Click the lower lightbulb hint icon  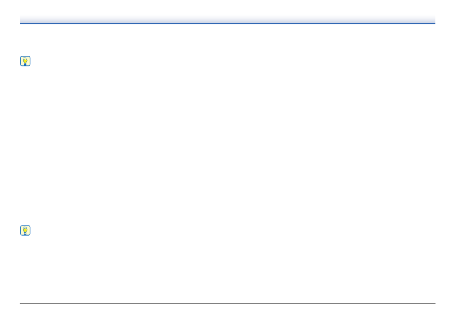tap(25, 230)
